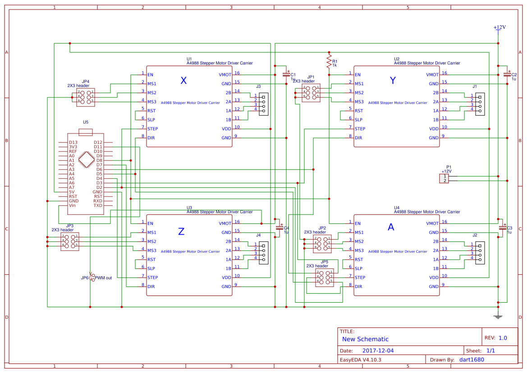527x373 pixels.
Task: Click the +12V power symbol
Action: (499, 28)
